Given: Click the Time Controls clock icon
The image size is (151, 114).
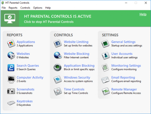Looking at the screenshot, I should click(58, 91).
